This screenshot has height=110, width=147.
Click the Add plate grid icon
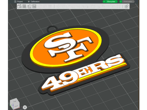click(x=24, y=6)
